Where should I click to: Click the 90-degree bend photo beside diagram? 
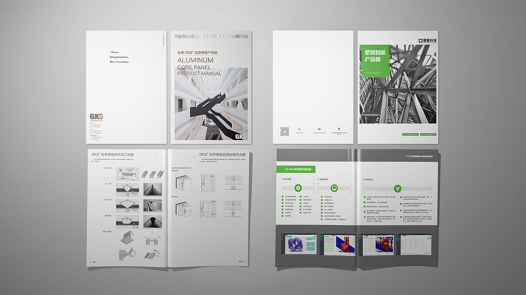coord(152,190)
